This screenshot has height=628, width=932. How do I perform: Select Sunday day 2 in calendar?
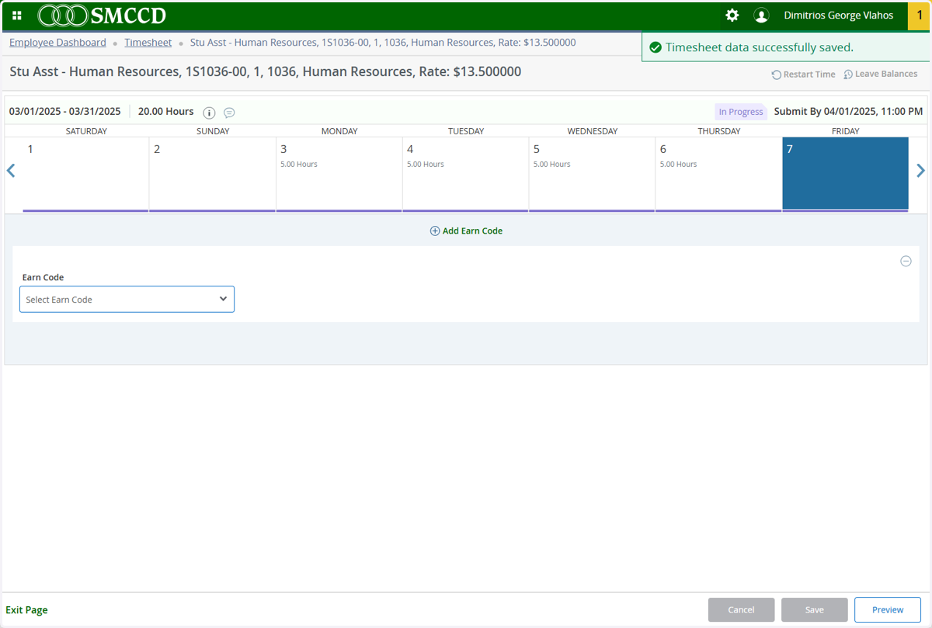(x=212, y=174)
